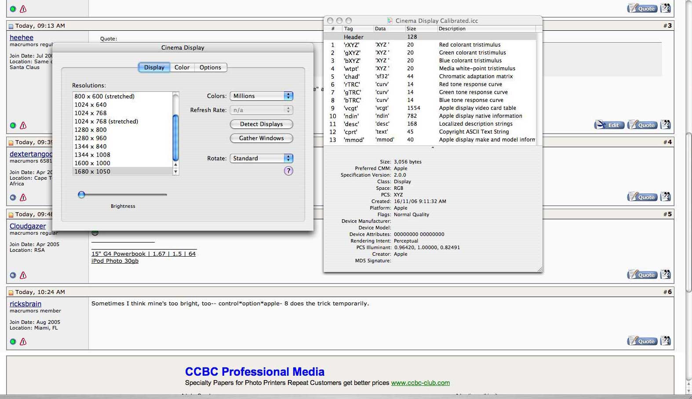Open the CCBC Professional Media ad heading
This screenshot has width=692, height=399.
(x=255, y=372)
